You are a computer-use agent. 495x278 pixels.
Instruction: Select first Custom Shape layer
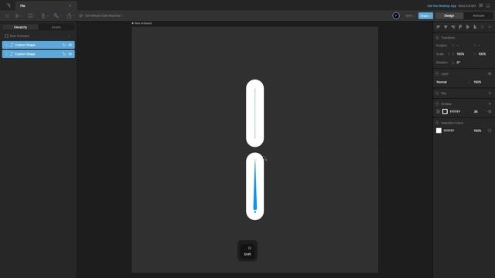point(39,45)
